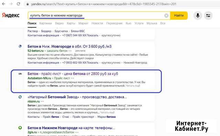The height and width of the screenshot is (136, 220).
Task: Open Бетон в Нижнем Новгороде на карте
Action: (71, 128)
